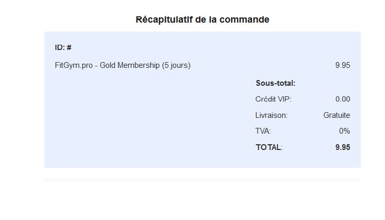The height and width of the screenshot is (220, 385).
Task: Click the Gratuite shipping value
Action: [336, 115]
